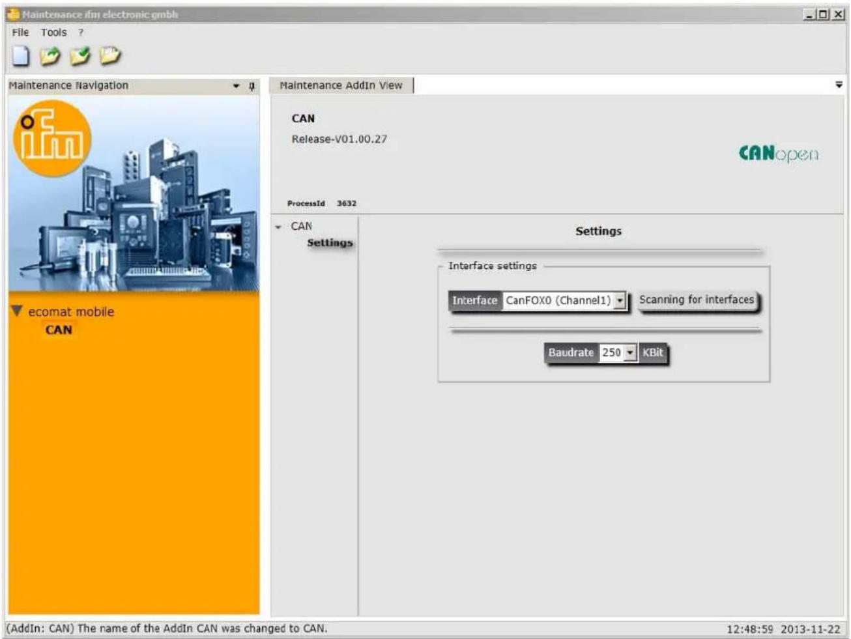This screenshot has height=639, width=851.
Task: Switch to the Maintenance AddIn View tab
Action: click(x=341, y=85)
